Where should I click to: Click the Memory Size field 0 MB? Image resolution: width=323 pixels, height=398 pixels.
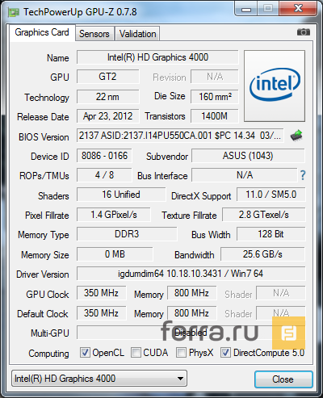pyautogui.click(x=115, y=254)
